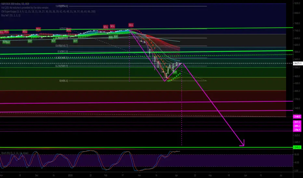Viewport: 303px width, 178px height.
Task: Click the SELL marker at the February peak
Action: (131, 25)
